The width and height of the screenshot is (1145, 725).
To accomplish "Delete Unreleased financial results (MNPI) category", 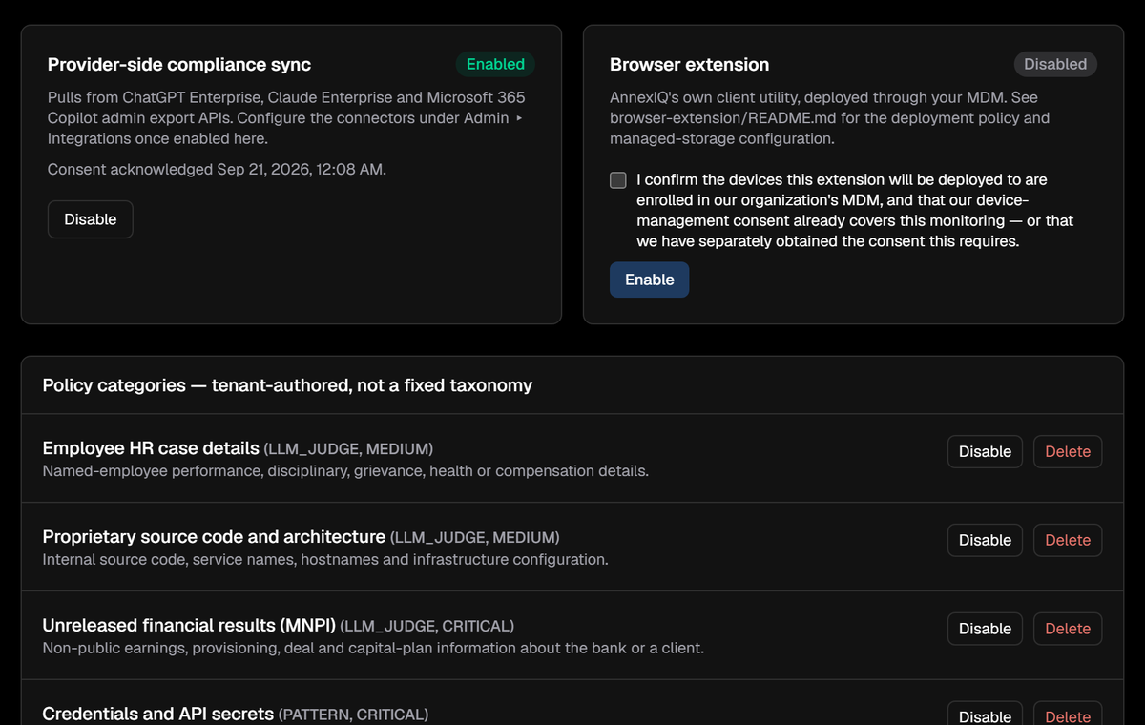I will (1068, 629).
